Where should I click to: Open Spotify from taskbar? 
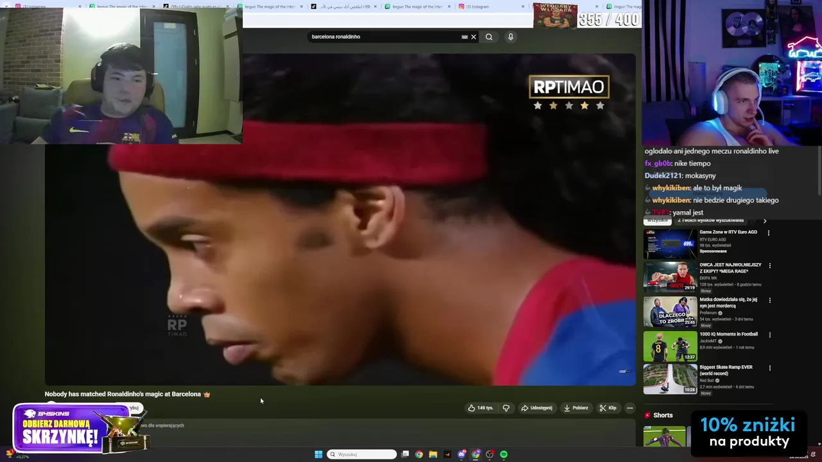(503, 454)
